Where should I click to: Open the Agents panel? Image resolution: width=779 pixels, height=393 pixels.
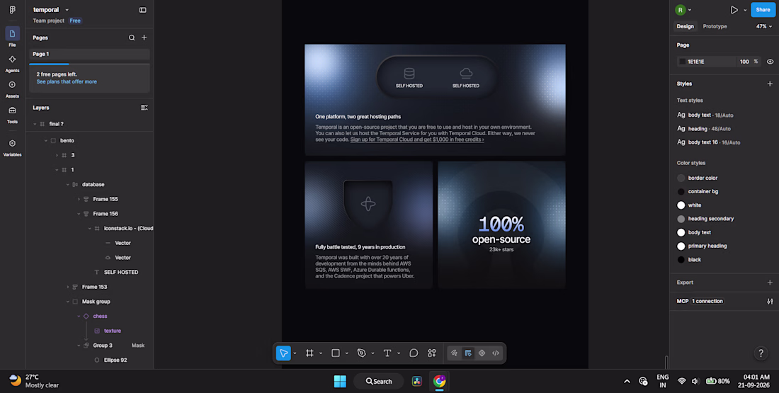coord(13,62)
